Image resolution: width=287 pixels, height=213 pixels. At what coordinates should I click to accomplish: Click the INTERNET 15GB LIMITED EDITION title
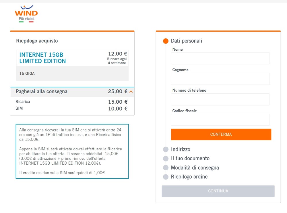tap(42, 58)
